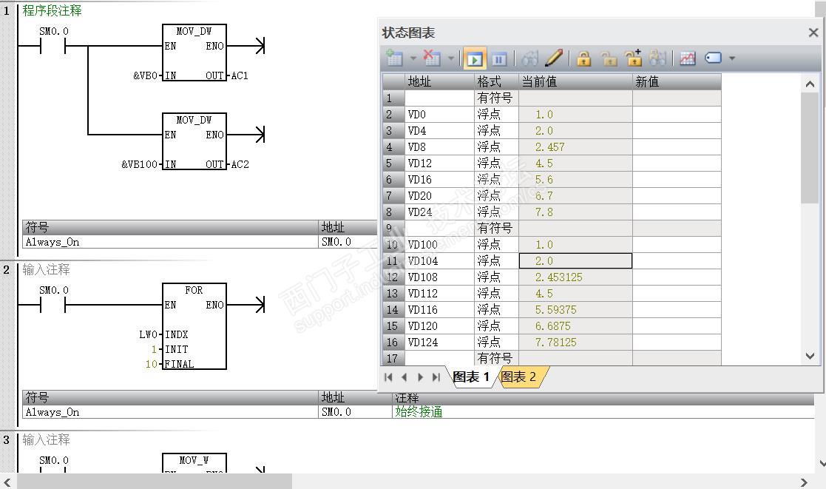Click the editor's right scroll arrow
This screenshot has width=826, height=489.
[x=804, y=482]
